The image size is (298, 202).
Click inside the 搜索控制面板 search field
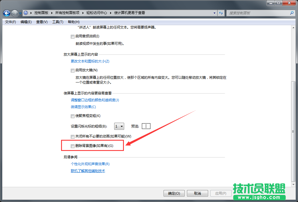[257, 13]
